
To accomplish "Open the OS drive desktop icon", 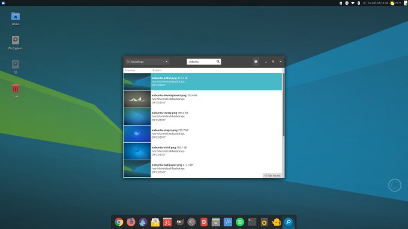I will point(16,66).
